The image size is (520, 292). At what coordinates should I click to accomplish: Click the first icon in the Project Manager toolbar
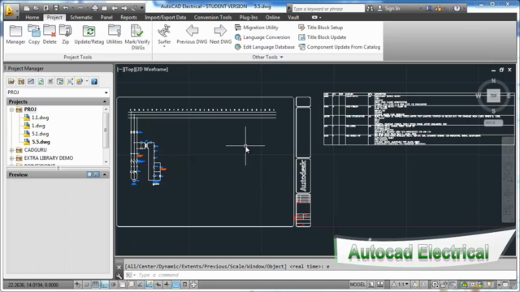tap(11, 81)
